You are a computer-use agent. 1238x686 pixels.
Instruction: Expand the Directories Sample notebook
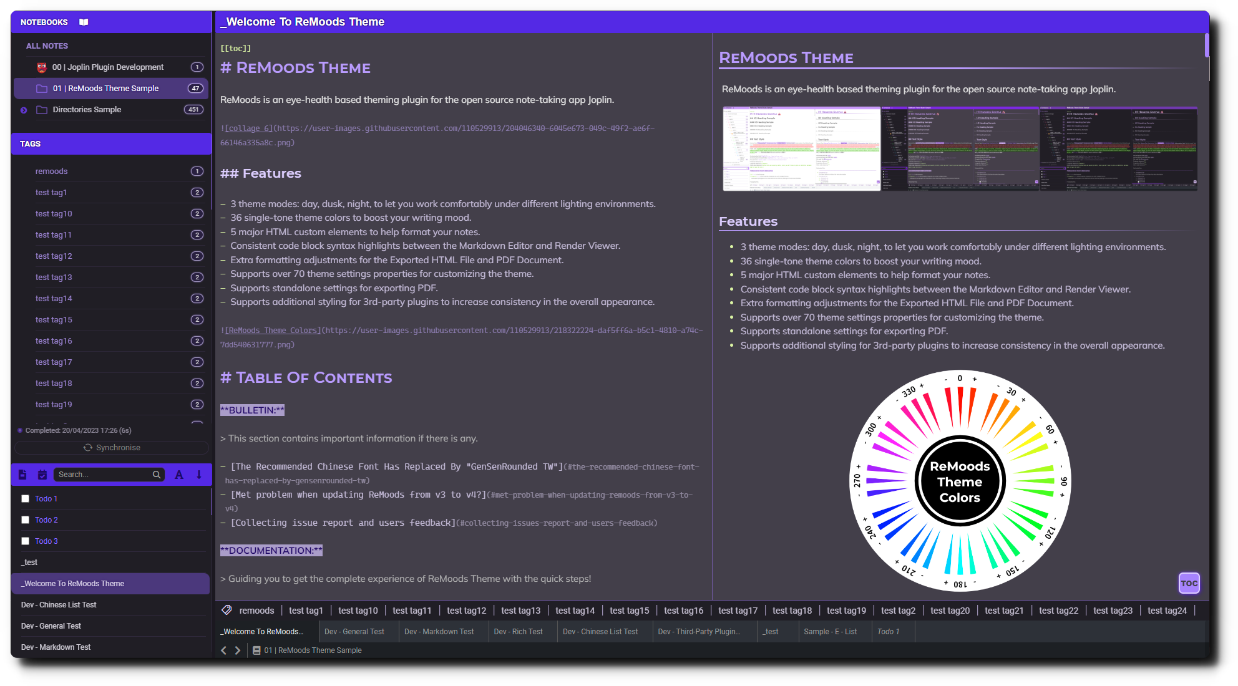pyautogui.click(x=24, y=110)
